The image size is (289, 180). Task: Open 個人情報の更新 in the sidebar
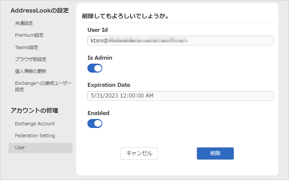[x=30, y=71]
